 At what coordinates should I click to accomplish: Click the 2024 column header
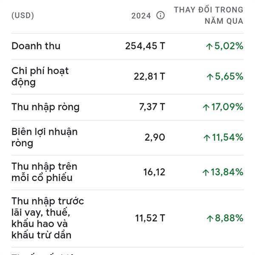coord(141,16)
